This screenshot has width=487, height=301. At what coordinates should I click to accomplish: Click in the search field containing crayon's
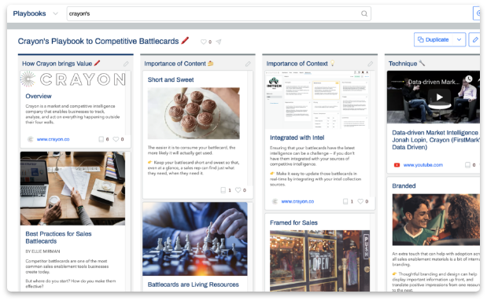point(214,13)
